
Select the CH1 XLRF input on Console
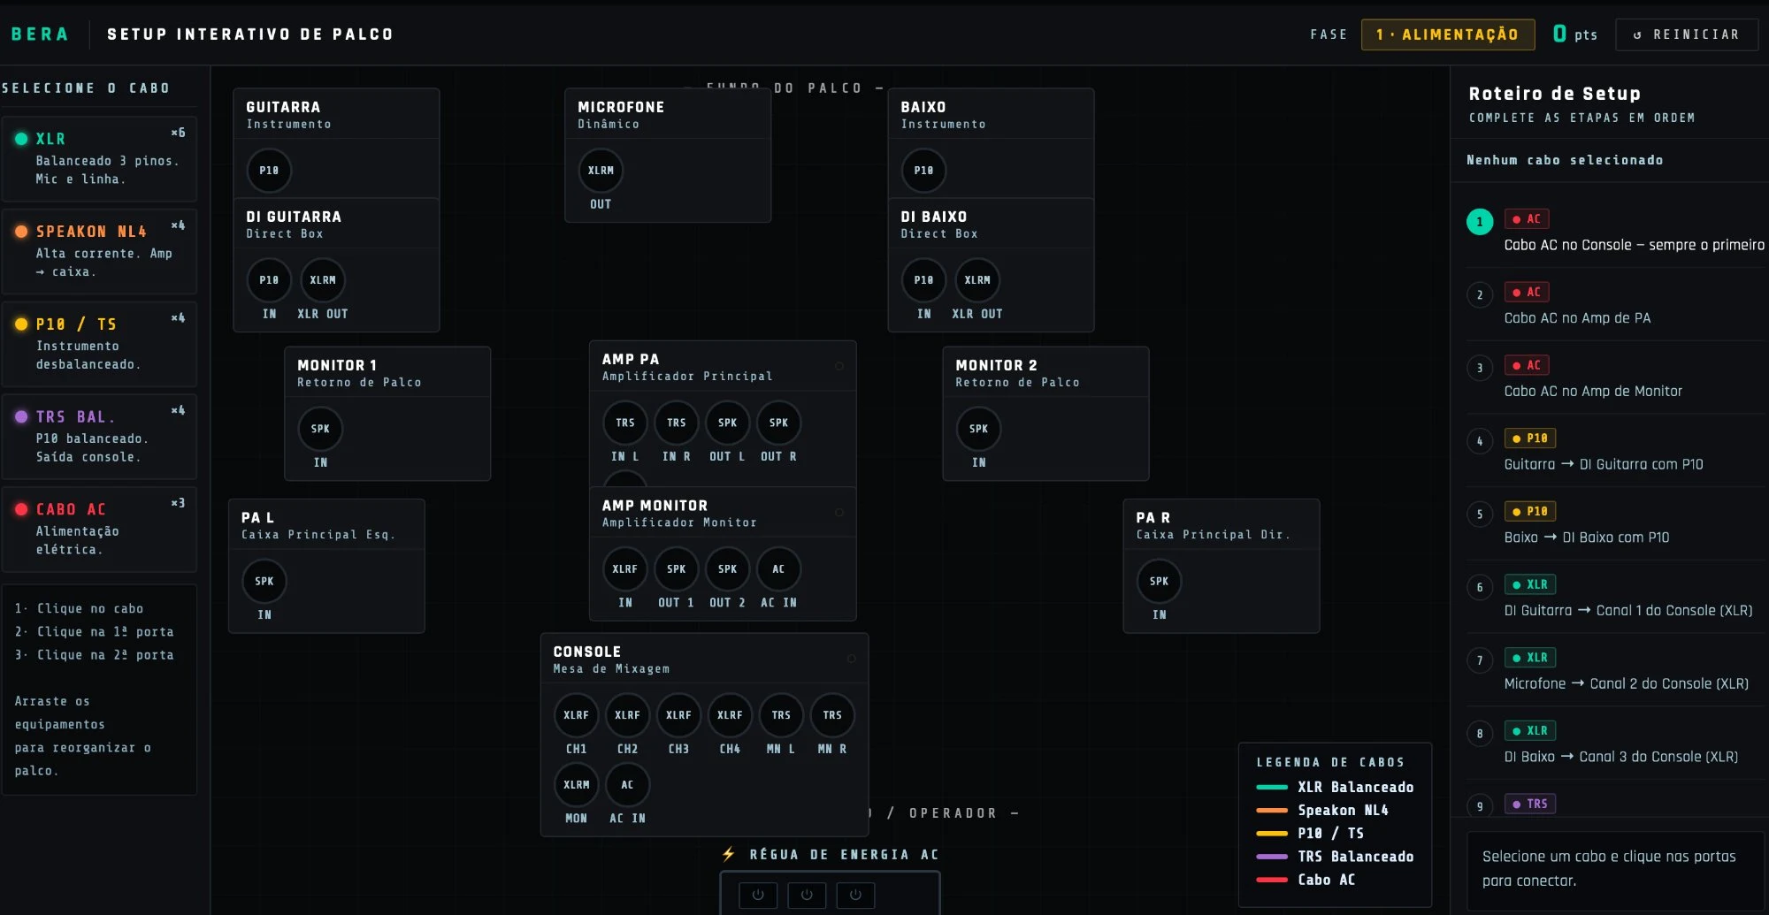click(576, 715)
